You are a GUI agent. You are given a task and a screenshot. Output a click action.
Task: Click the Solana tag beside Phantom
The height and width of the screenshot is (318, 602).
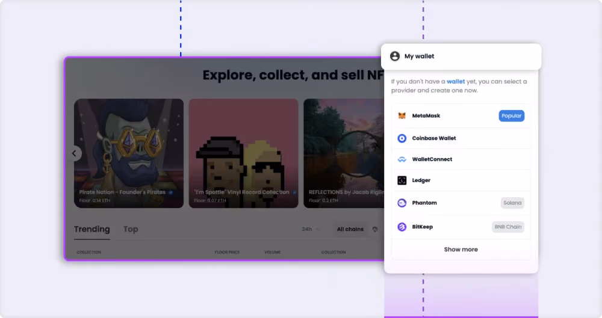(512, 203)
